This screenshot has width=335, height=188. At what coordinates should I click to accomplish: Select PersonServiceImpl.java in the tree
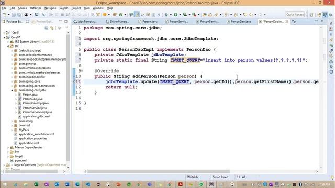[x=37, y=112]
